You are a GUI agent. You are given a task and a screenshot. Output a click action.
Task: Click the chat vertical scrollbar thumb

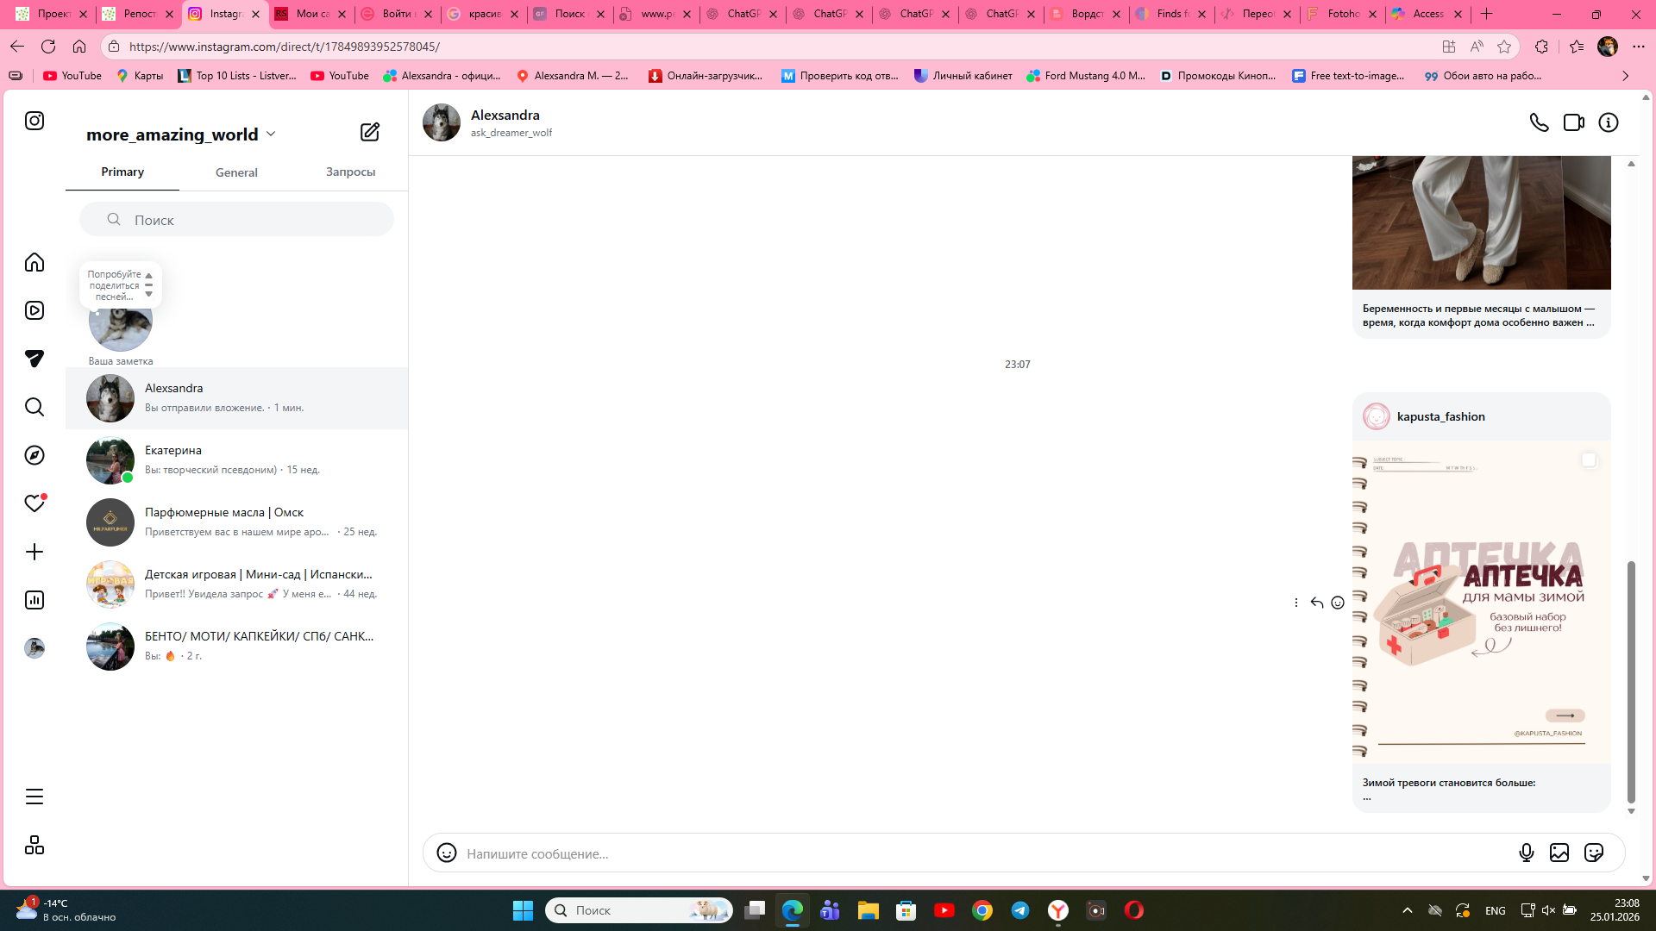click(1630, 681)
